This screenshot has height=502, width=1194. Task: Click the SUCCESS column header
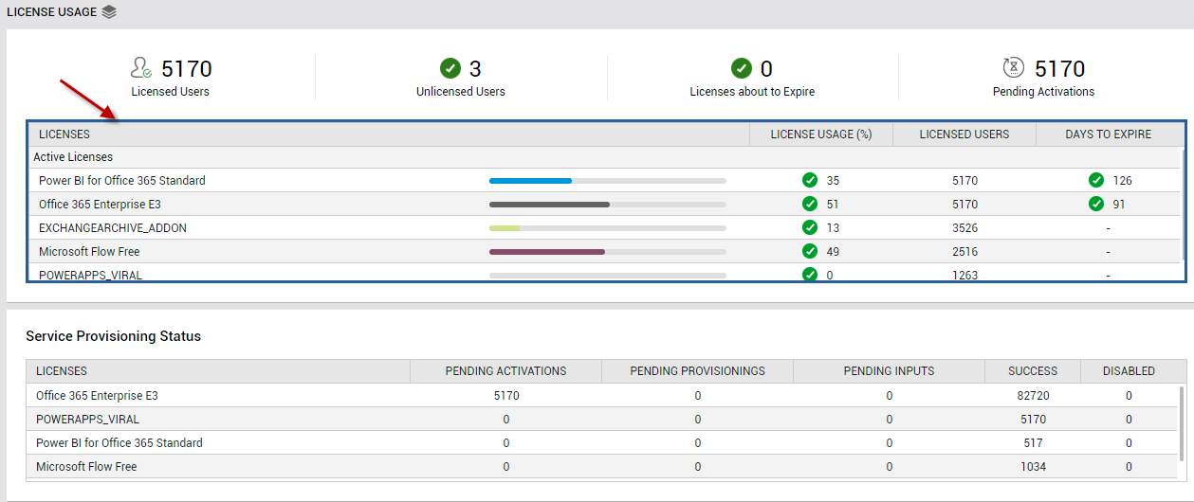click(x=1033, y=371)
